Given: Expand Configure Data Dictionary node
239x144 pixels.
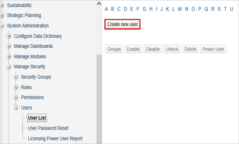Looking at the screenshot, I should 9,36.
